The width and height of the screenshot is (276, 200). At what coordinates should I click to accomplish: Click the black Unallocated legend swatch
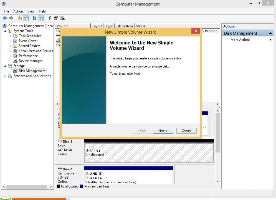click(x=58, y=186)
